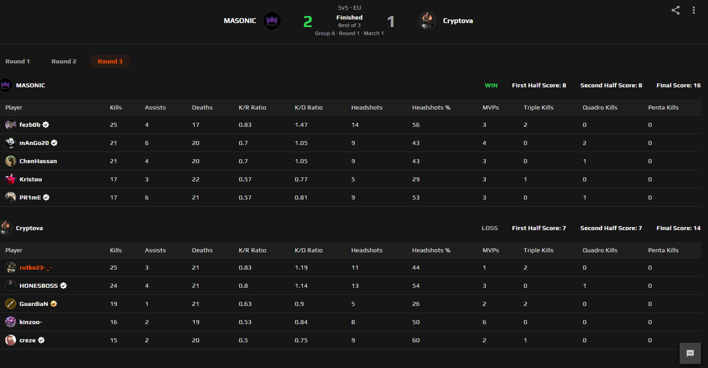
Task: Click the Cryptova team avatar in header
Action: [x=427, y=21]
